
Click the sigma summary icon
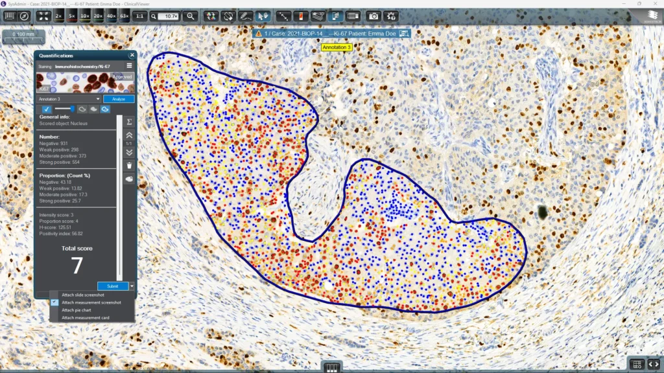(129, 122)
